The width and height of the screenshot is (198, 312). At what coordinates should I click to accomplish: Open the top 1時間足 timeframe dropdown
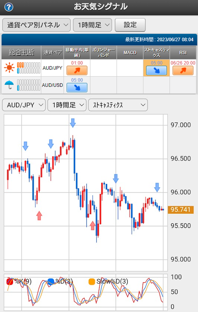pos(92,25)
